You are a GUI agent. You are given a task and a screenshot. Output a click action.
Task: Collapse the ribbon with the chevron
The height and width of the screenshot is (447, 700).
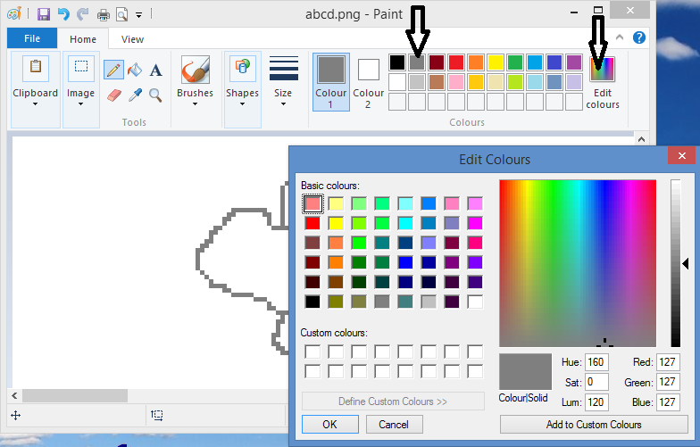(620, 37)
